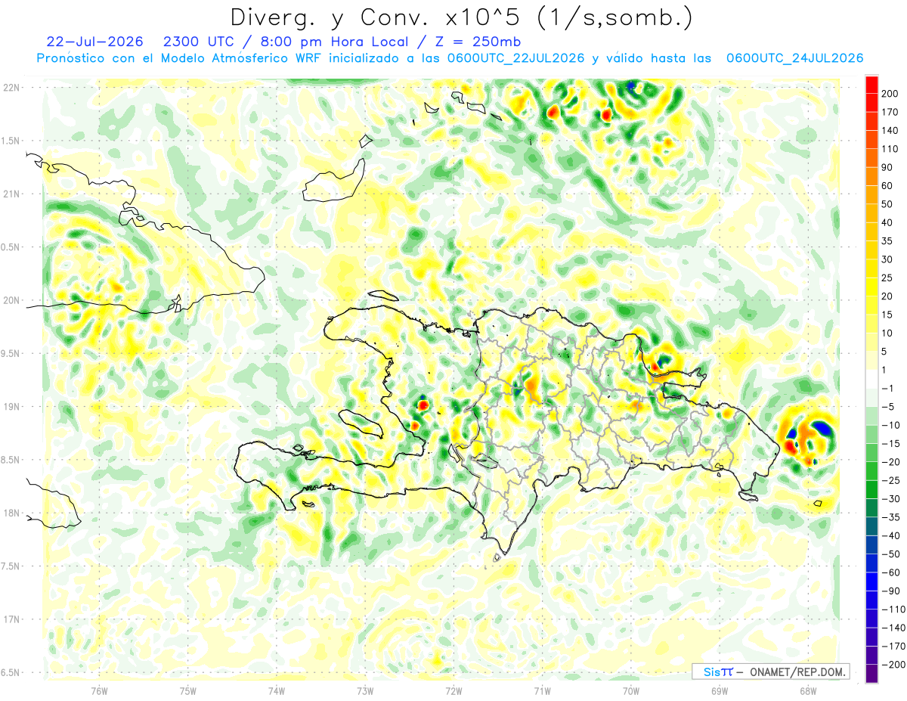This screenshot has width=907, height=701.
Task: Click the longitude label '76W'
Action: 99,691
